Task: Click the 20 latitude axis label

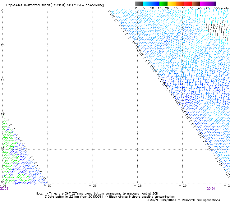Action: click(x=2, y=10)
